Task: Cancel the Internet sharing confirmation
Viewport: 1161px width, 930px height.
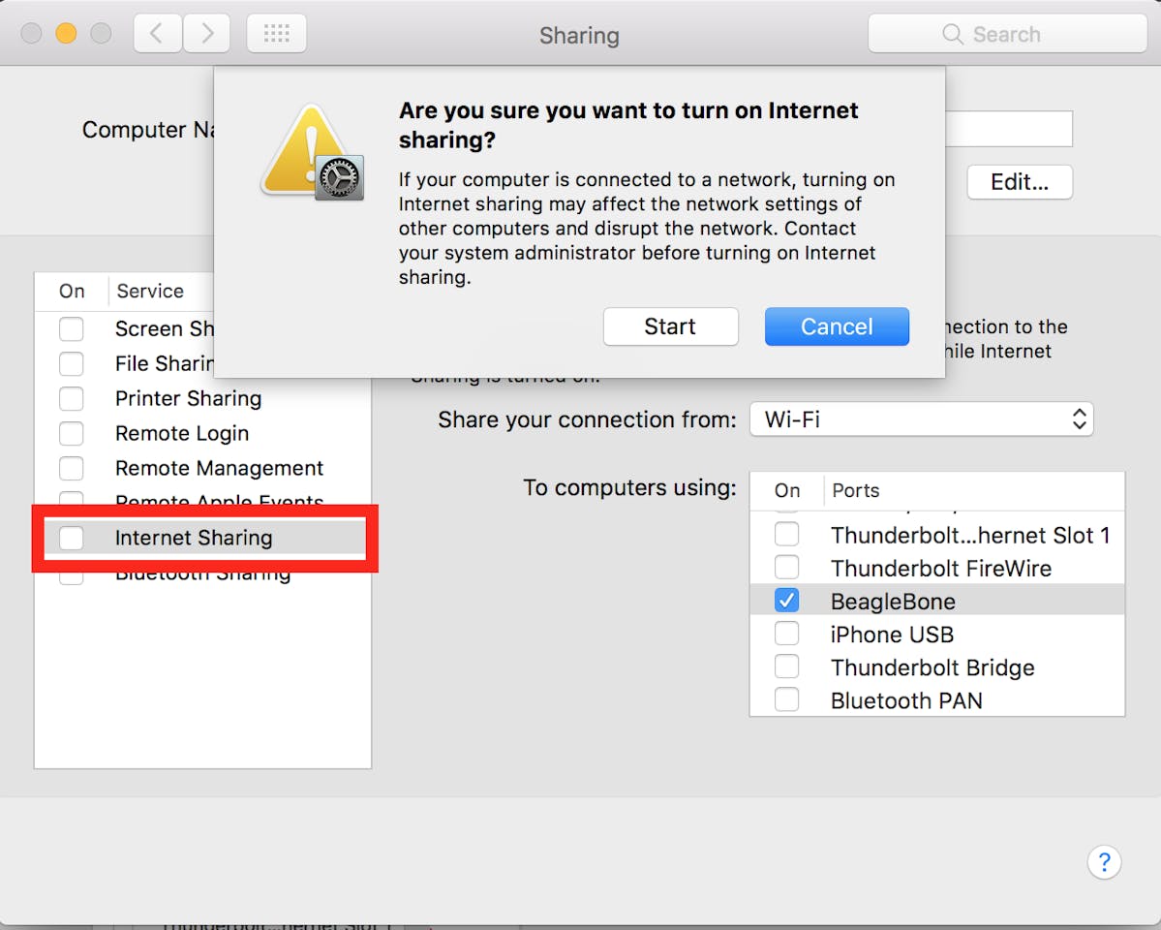Action: [x=836, y=326]
